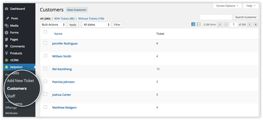Open Attributes submenu item

point(11,113)
